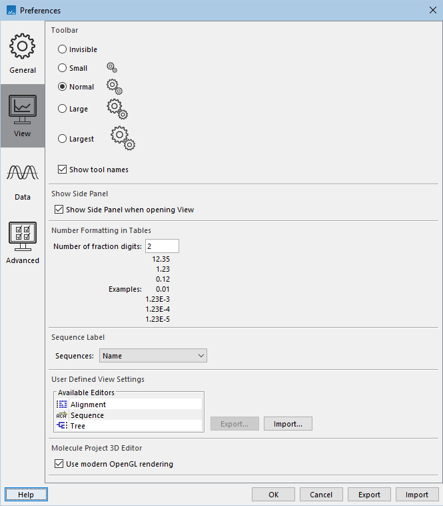
Task: Disable the Show tool names checkbox
Action: coord(63,170)
